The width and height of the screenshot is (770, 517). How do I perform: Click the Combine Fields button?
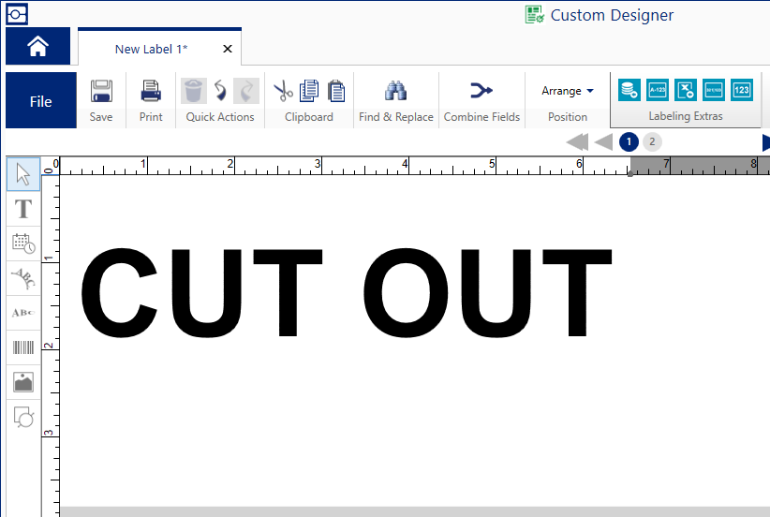point(481,91)
